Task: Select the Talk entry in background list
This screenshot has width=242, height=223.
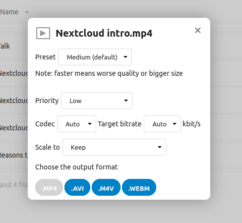Action: (x=5, y=46)
